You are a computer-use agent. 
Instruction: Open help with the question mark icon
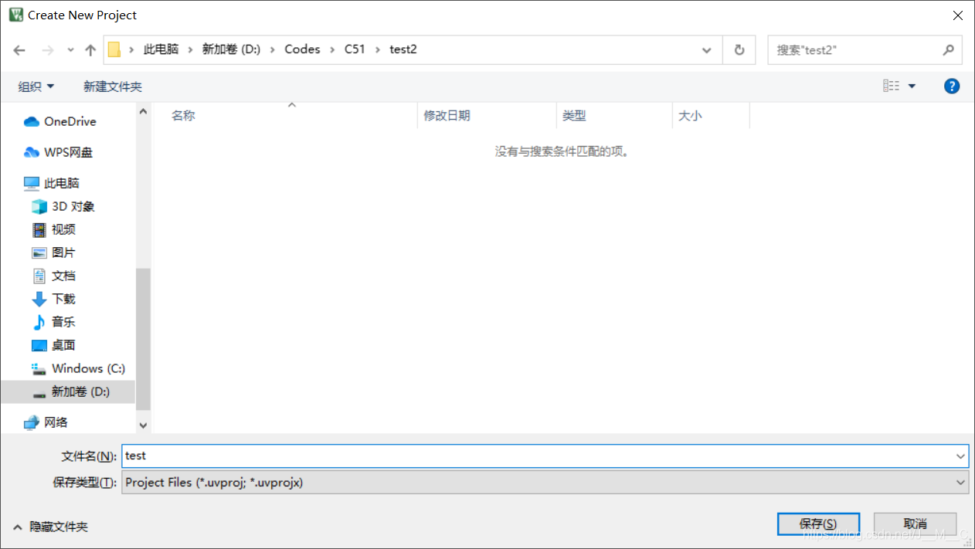tap(952, 86)
